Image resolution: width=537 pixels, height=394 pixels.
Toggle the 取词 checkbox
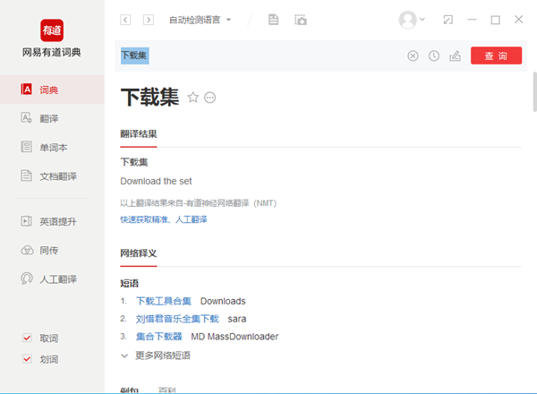click(27, 338)
